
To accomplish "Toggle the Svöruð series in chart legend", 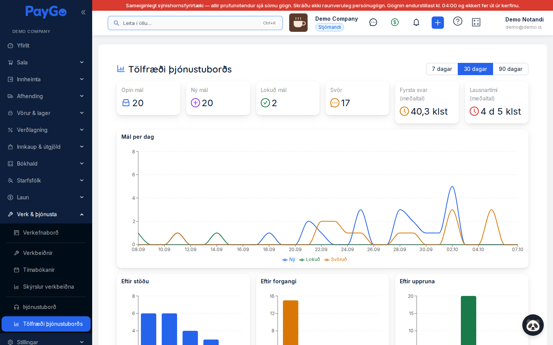I will (335, 260).
